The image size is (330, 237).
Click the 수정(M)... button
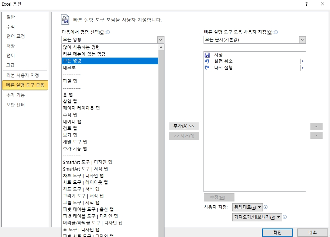click(219, 198)
